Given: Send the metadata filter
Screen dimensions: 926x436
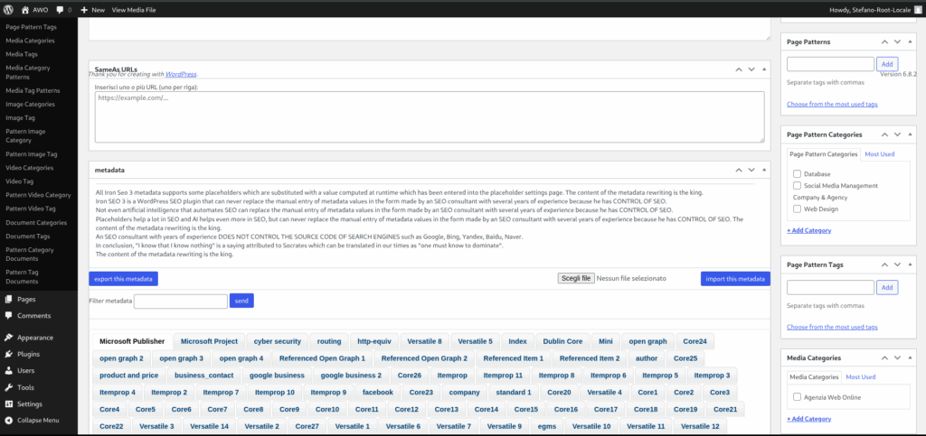Looking at the screenshot, I should click(x=241, y=301).
